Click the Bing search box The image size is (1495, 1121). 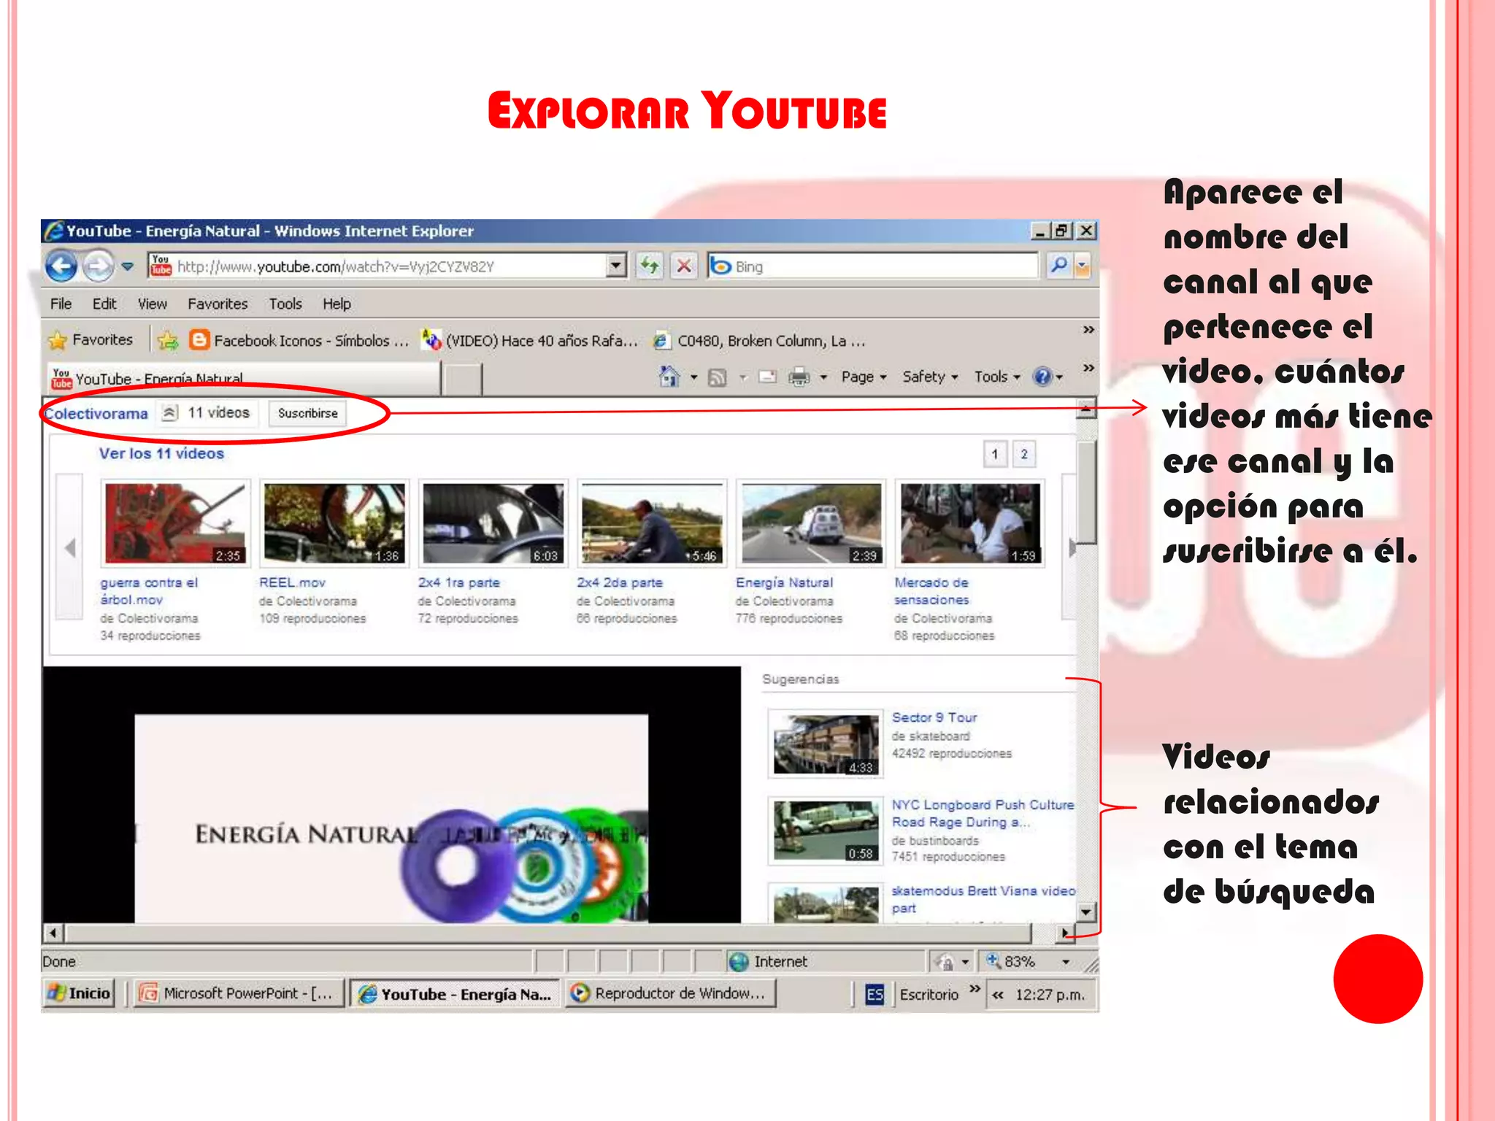(873, 266)
